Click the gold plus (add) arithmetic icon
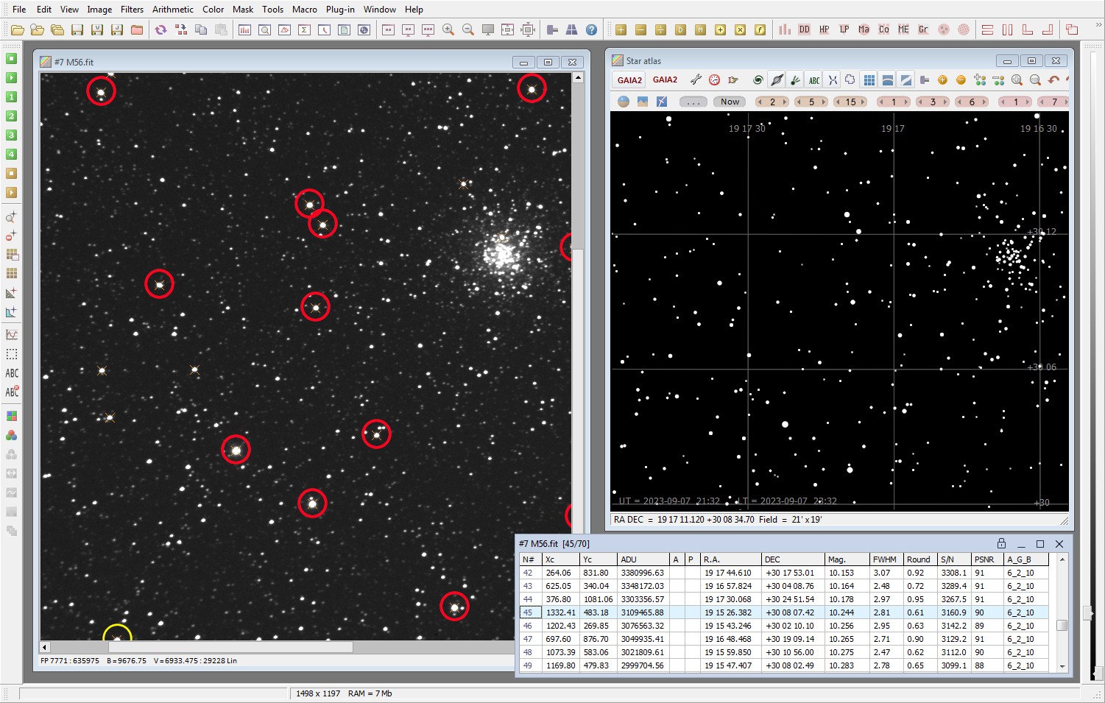 tap(621, 30)
